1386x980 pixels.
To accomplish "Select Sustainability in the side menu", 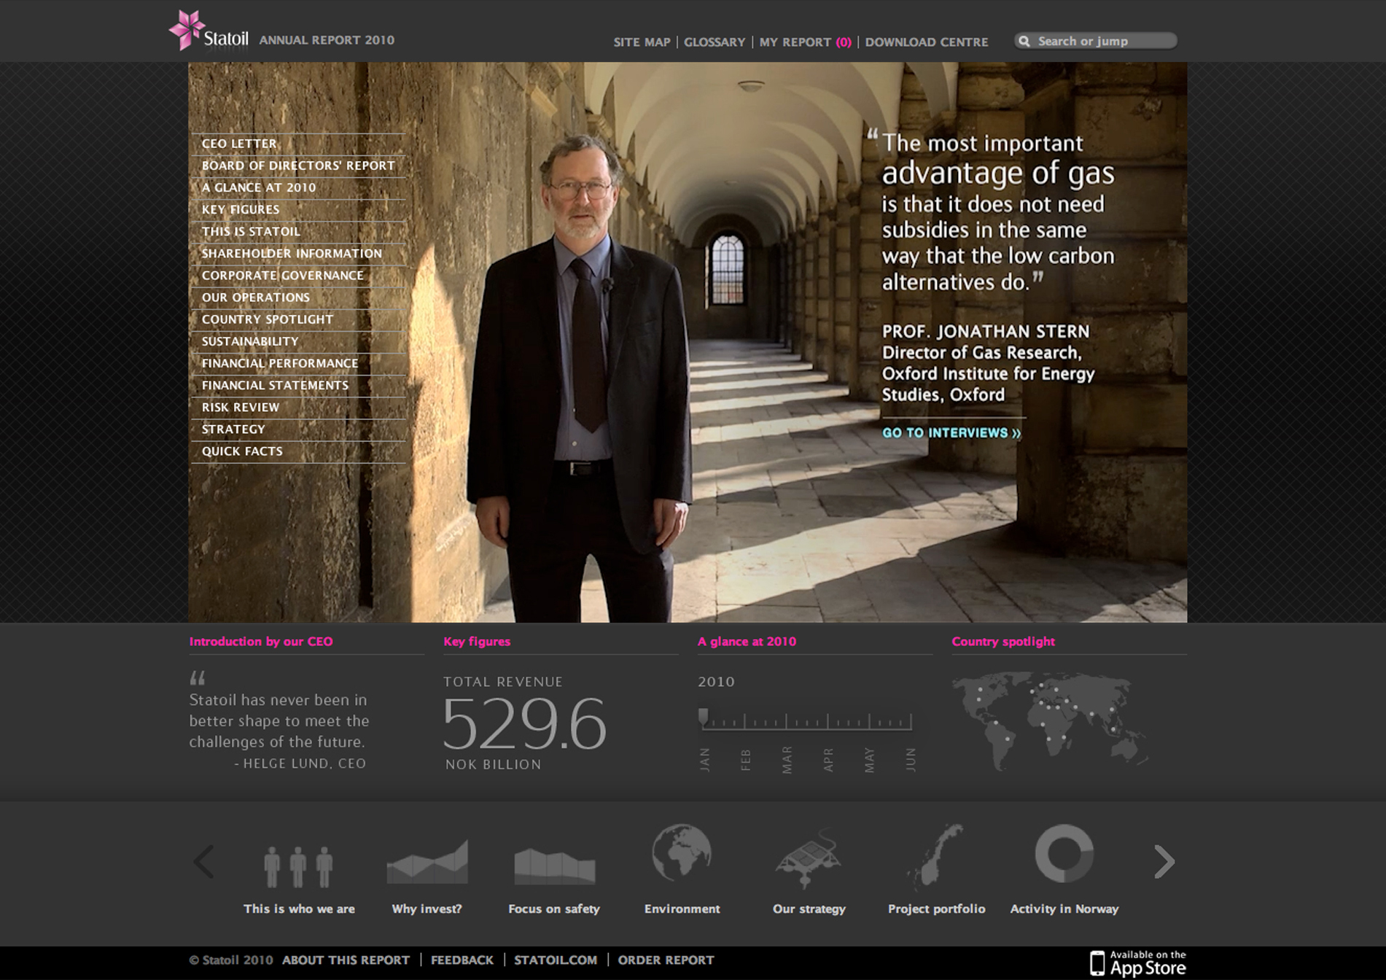I will [x=250, y=341].
